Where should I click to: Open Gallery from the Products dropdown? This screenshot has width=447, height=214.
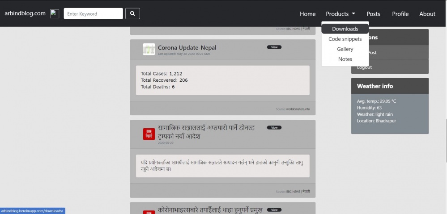345,49
